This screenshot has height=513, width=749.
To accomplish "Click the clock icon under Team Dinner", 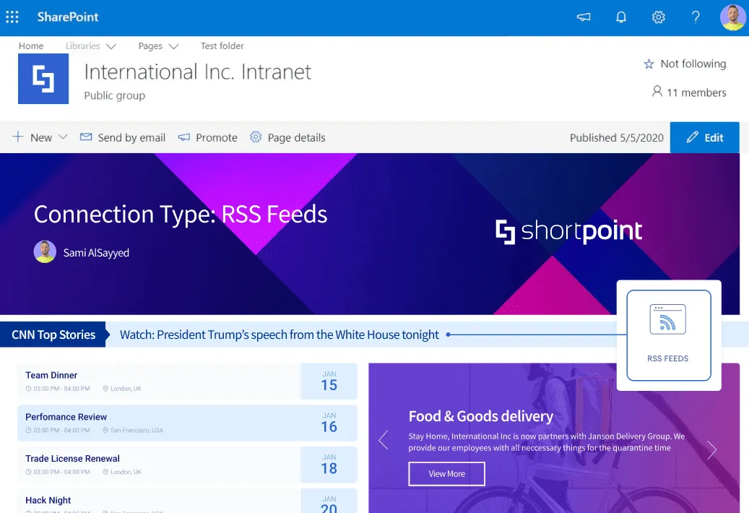I will click(28, 389).
